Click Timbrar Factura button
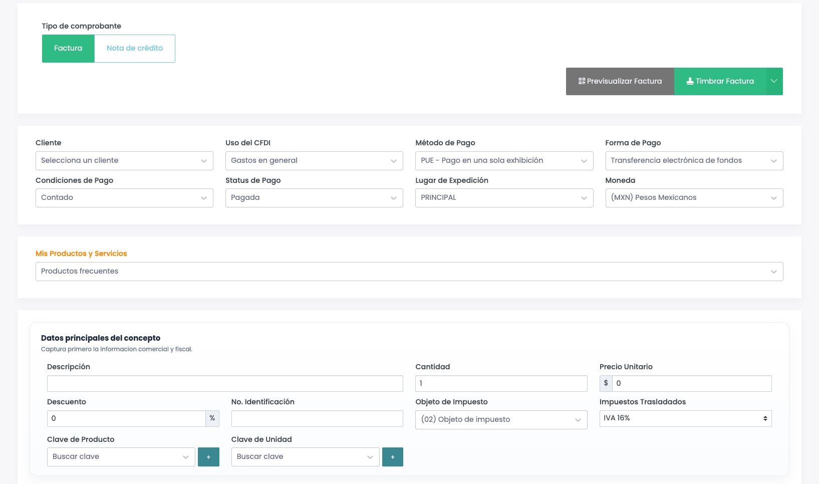Viewport: 819px width, 484px height. (720, 81)
